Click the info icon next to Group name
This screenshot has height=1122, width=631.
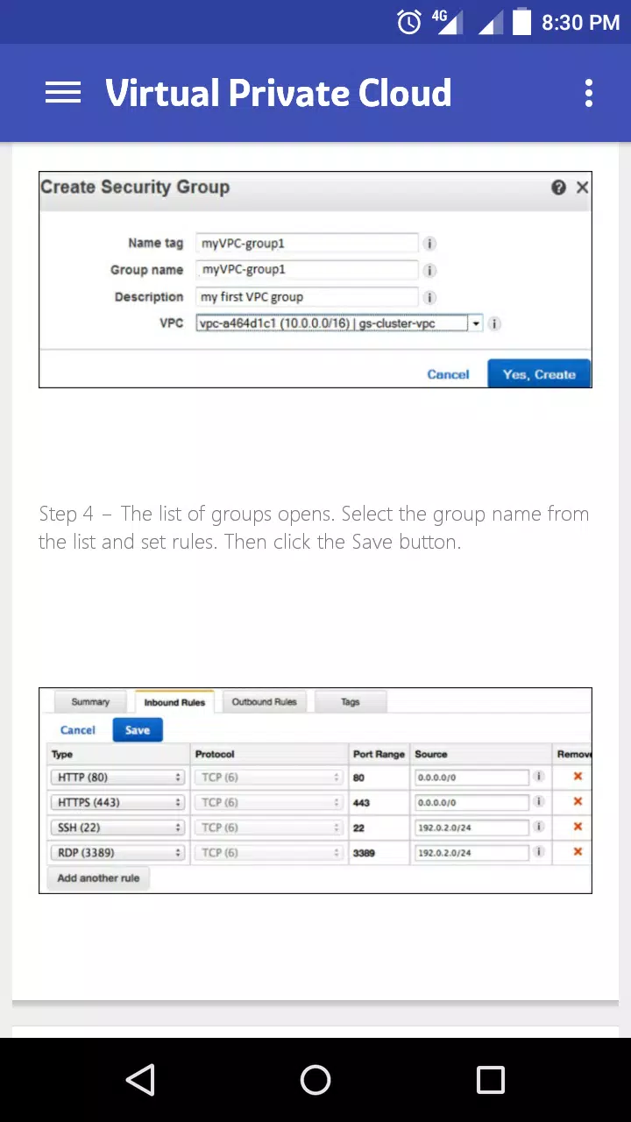tap(430, 271)
